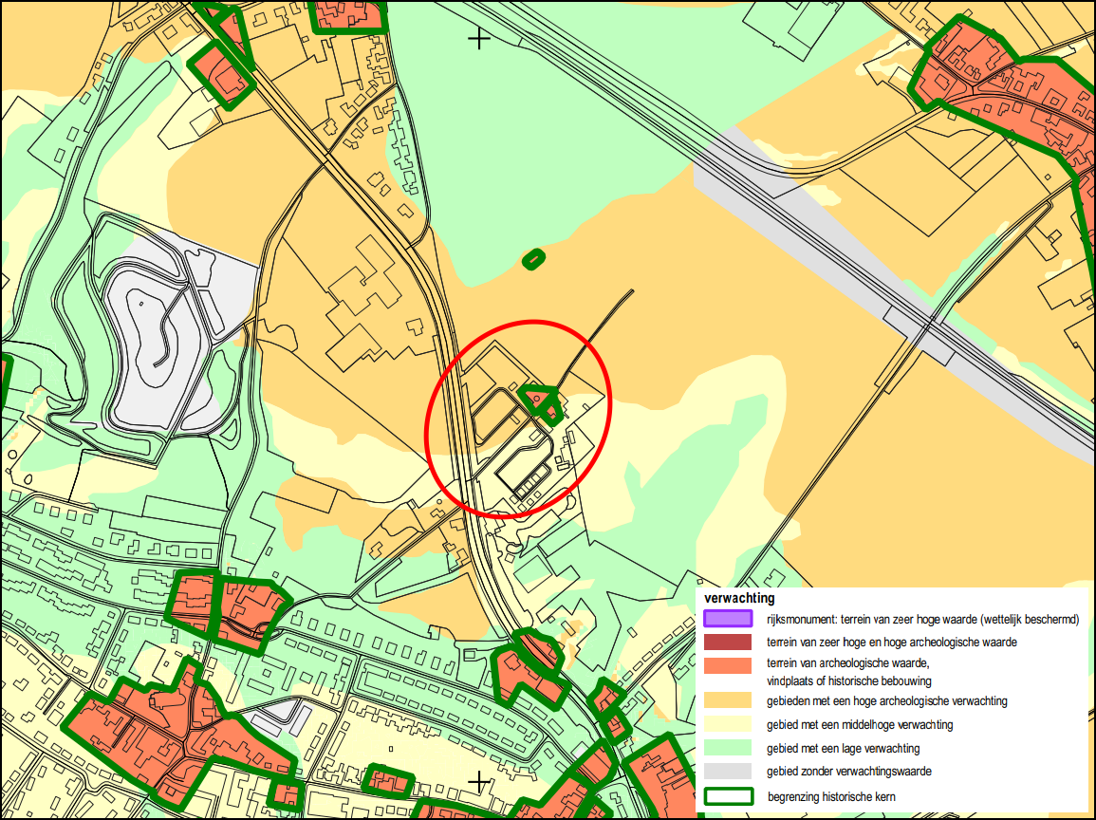Click the label 'gebied met een middelhoge verwachting'
The height and width of the screenshot is (820, 1096).
pos(860,725)
